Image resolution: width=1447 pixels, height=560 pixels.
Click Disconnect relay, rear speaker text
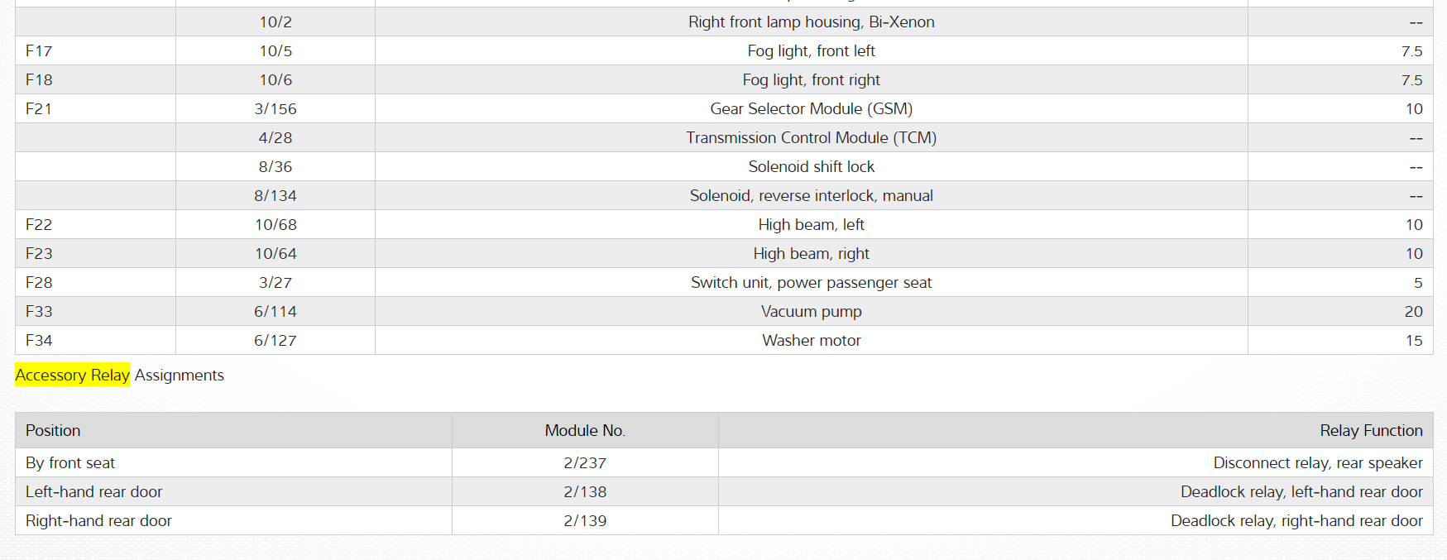click(1317, 463)
